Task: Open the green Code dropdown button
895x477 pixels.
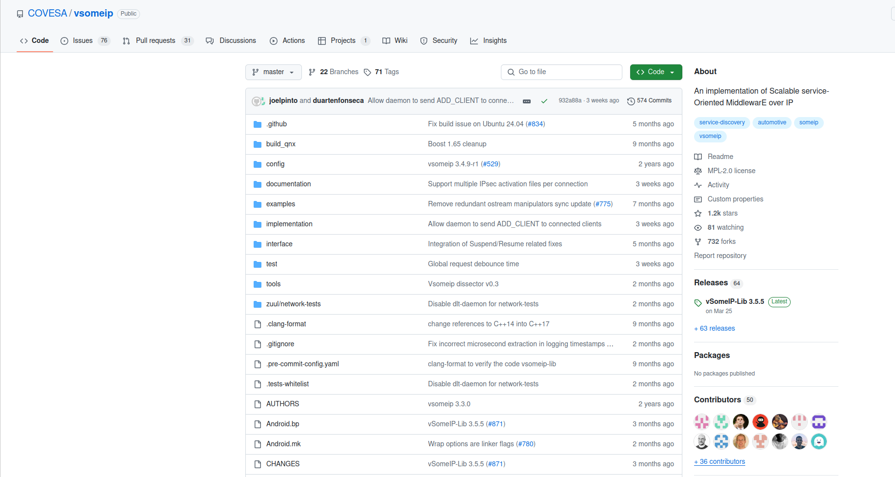Action: point(656,72)
